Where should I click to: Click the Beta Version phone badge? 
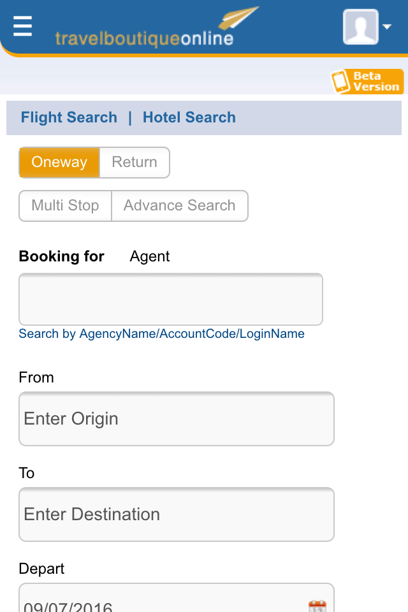(x=367, y=81)
